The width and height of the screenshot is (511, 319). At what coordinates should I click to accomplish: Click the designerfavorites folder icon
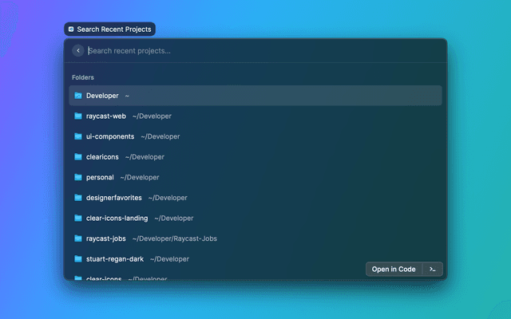tap(78, 198)
